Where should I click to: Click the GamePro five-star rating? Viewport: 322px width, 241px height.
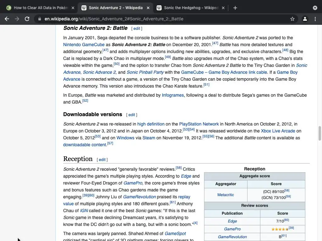(280, 229)
